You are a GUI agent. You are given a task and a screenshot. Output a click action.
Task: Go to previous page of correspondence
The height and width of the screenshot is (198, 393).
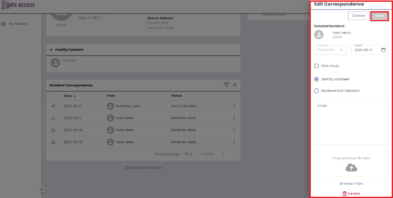tap(223, 154)
